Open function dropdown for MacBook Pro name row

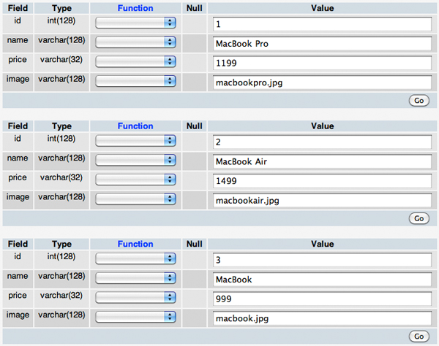pos(135,42)
